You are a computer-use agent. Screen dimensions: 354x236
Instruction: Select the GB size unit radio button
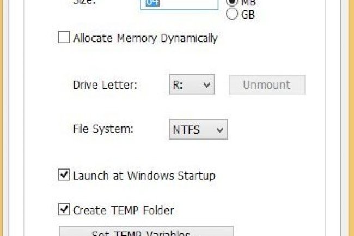231,15
